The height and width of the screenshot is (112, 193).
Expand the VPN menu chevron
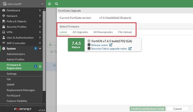[40, 32]
